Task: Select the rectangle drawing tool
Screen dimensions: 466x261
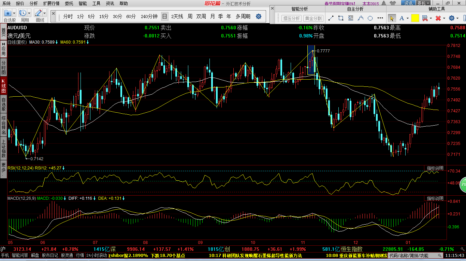Action: (x=341, y=18)
